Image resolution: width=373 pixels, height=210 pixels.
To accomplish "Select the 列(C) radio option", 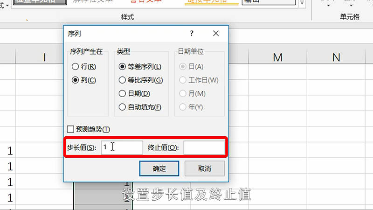I will [75, 80].
